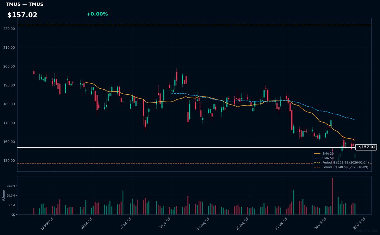Viewport: 380px width, 235px height.
Task: Select the SMA 20 legend entry
Action: [x=324, y=153]
